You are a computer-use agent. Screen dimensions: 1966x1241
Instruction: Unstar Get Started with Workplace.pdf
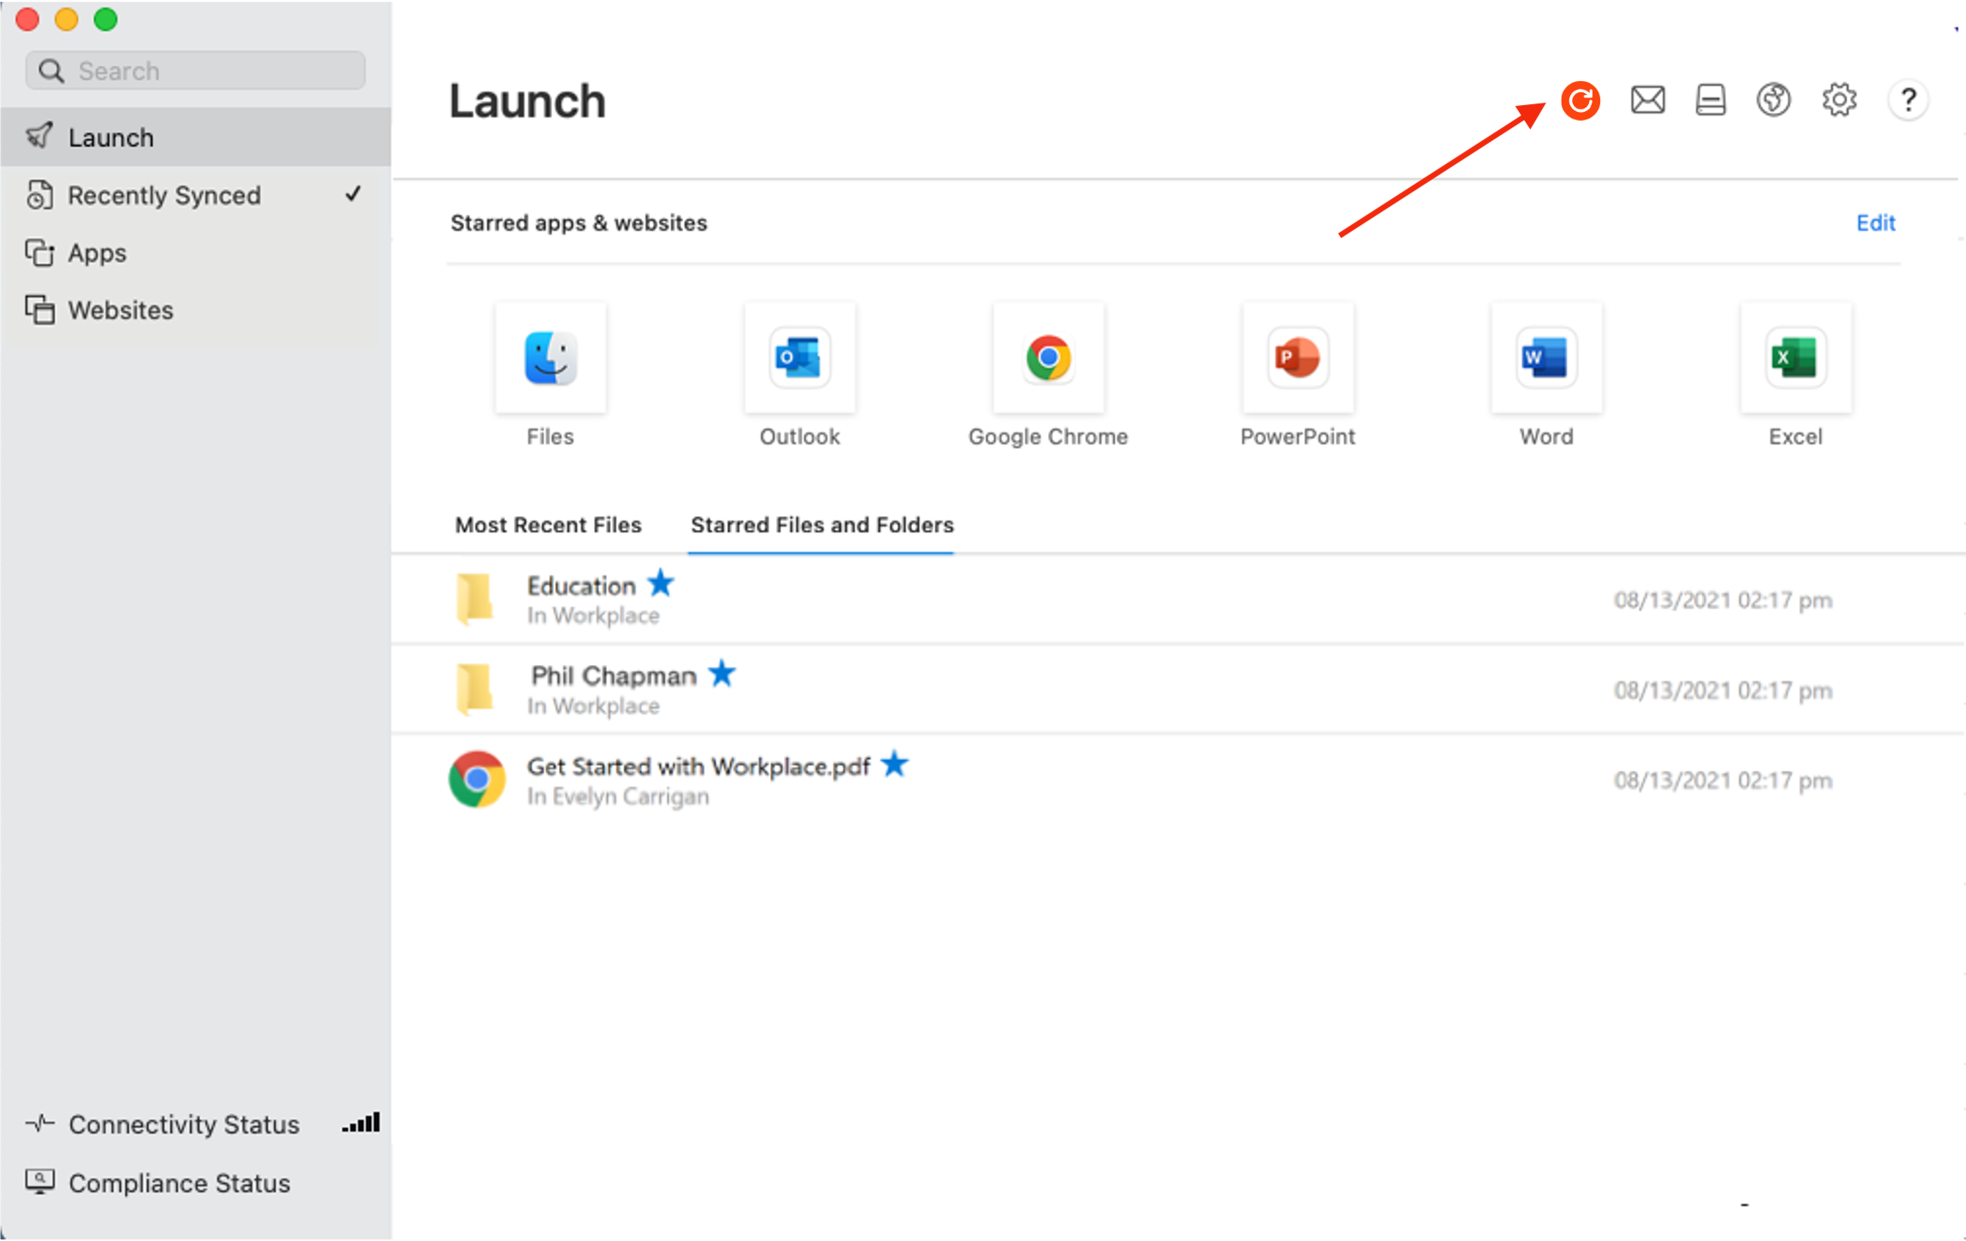tap(894, 765)
